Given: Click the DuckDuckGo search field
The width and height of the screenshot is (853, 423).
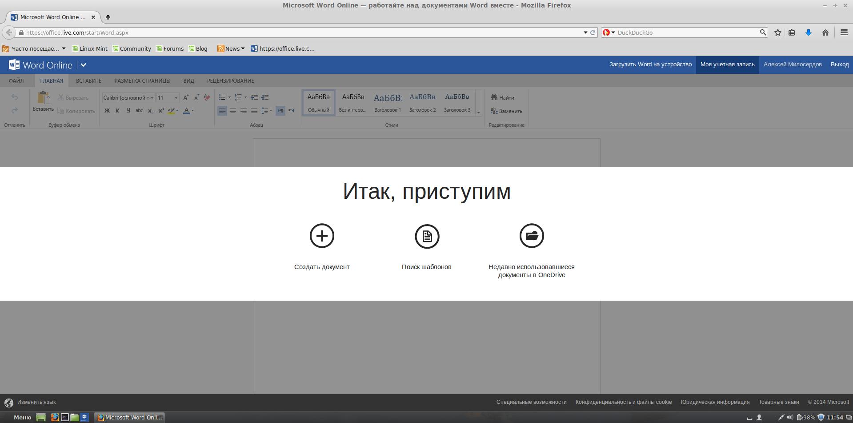Looking at the screenshot, I should coord(687,32).
